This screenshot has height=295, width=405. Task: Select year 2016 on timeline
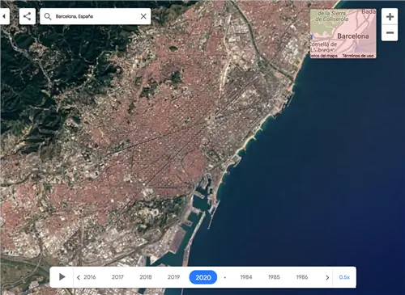click(90, 277)
